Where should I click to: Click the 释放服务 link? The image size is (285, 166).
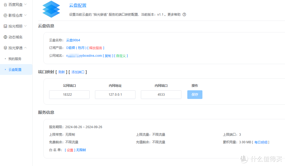(x=96, y=48)
